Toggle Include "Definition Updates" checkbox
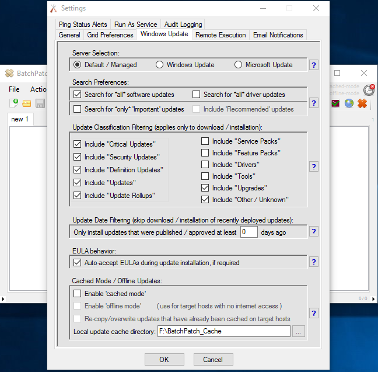 pos(78,170)
